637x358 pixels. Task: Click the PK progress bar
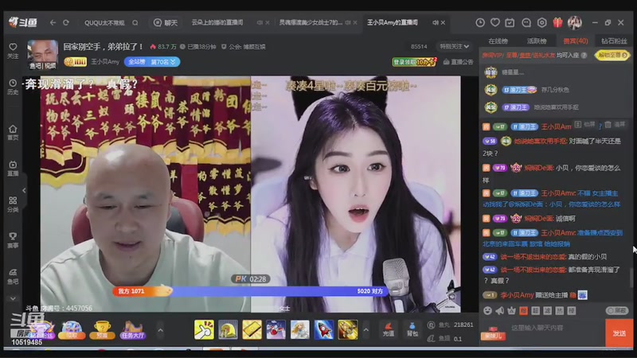pos(250,291)
